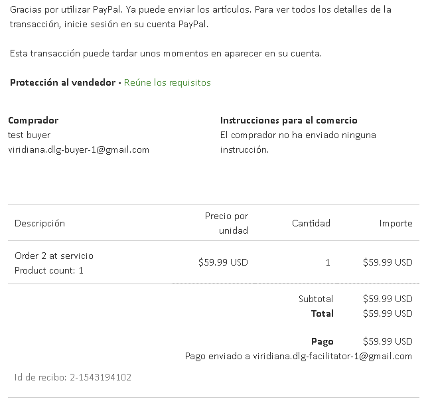Image resolution: width=430 pixels, height=413 pixels.
Task: Select the 'Comprador' heading
Action: [33, 120]
